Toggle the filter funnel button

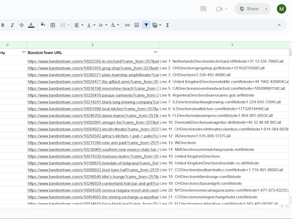(146, 25)
